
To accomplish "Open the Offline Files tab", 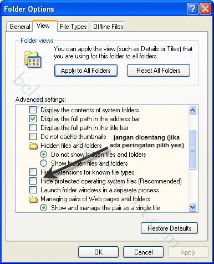I will [x=108, y=27].
